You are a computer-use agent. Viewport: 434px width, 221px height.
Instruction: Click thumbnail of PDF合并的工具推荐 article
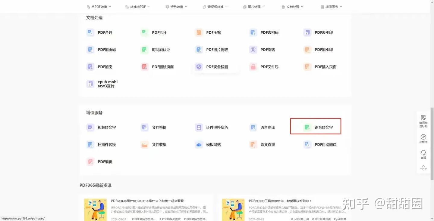click(233, 210)
